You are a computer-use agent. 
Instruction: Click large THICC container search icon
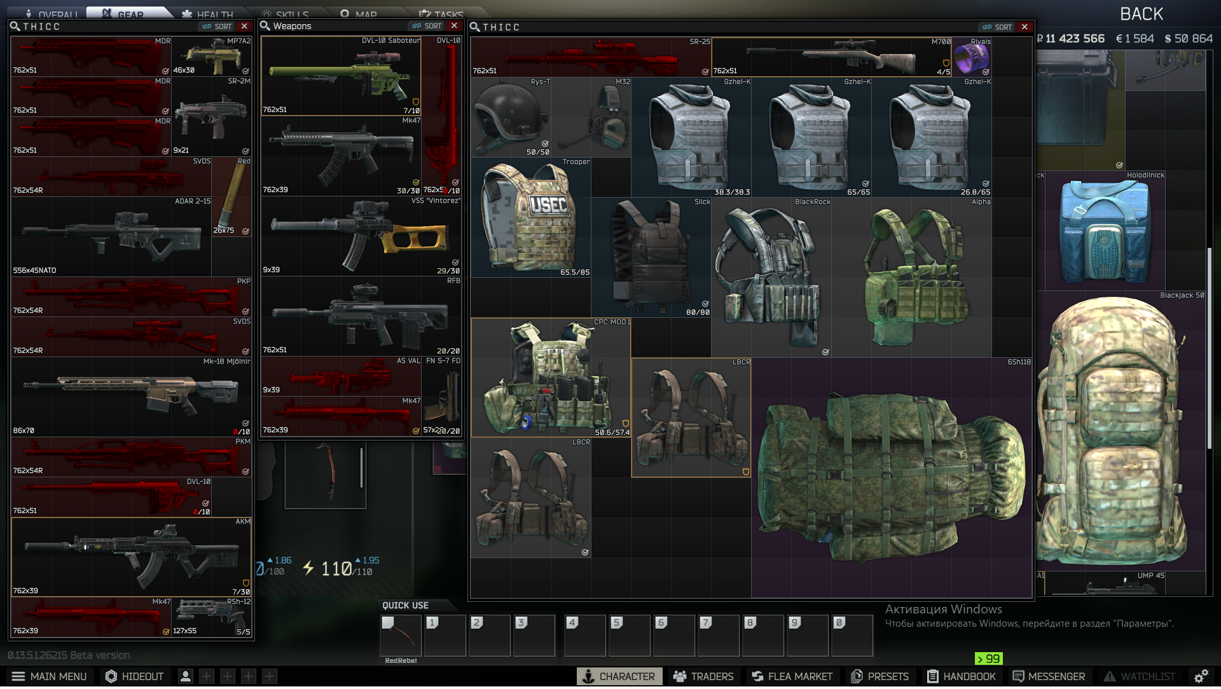(x=474, y=27)
